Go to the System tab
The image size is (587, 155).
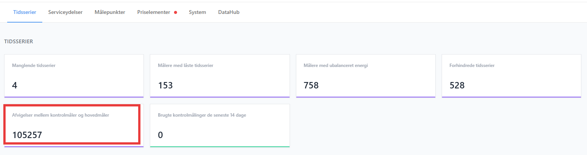click(x=197, y=12)
